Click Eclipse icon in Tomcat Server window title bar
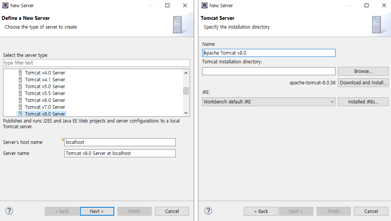 point(204,5)
